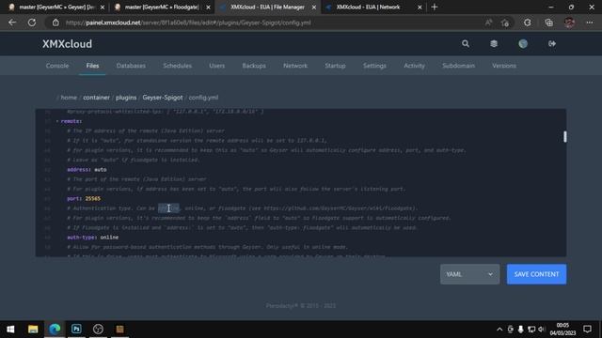Click the XMXcloud logo link

[x=67, y=44]
